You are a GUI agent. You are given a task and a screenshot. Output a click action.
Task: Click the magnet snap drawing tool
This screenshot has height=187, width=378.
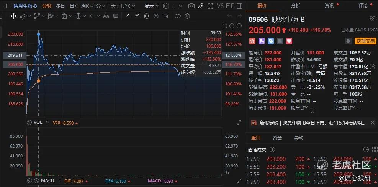(137, 16)
